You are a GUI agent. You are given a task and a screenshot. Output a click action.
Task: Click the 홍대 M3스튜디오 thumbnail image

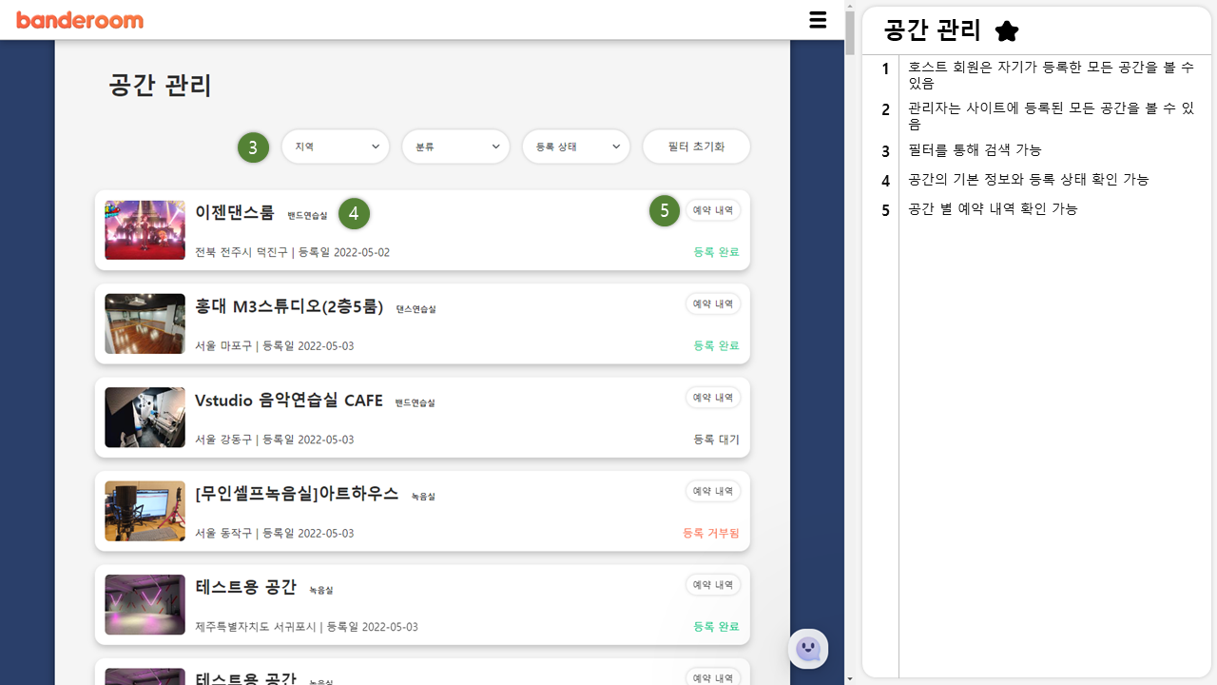[x=145, y=323]
